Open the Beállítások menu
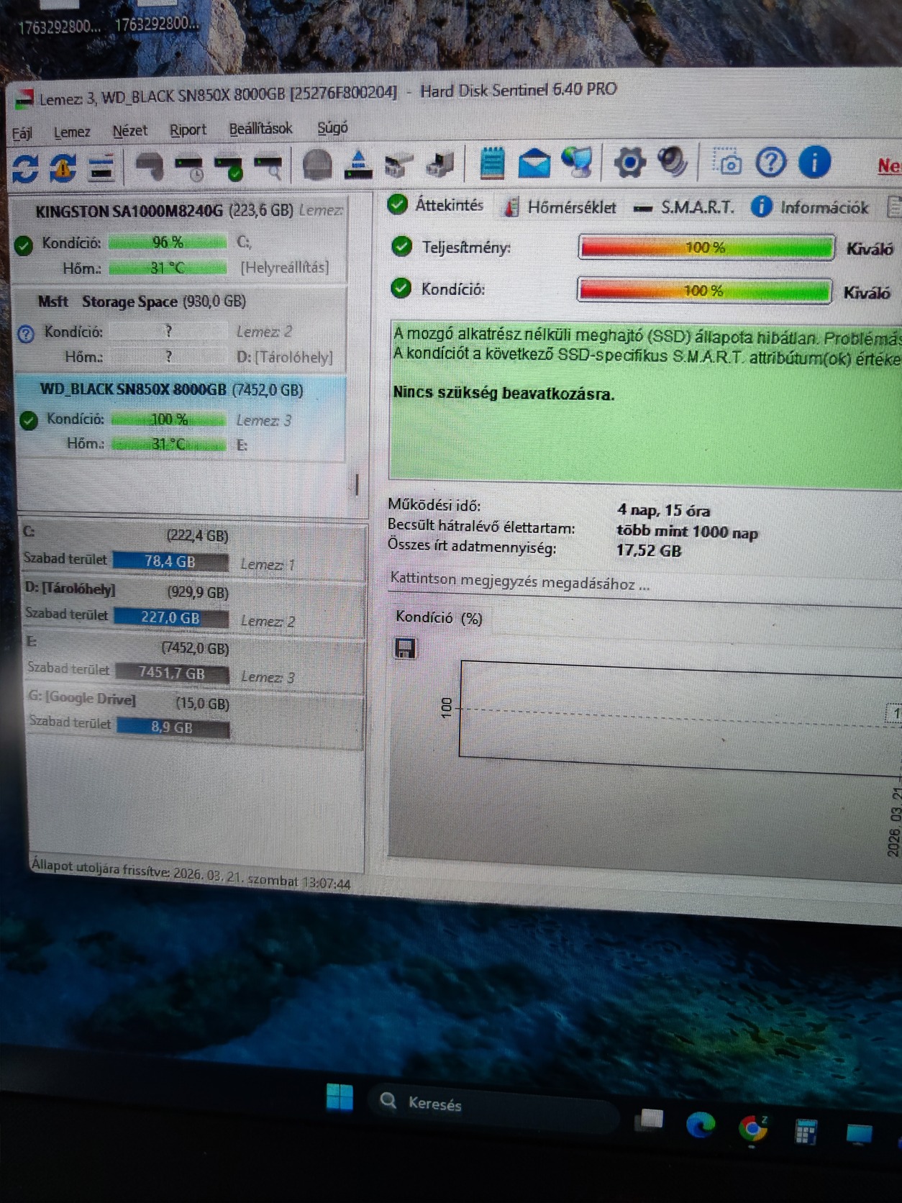The height and width of the screenshot is (1203, 902). (260, 129)
